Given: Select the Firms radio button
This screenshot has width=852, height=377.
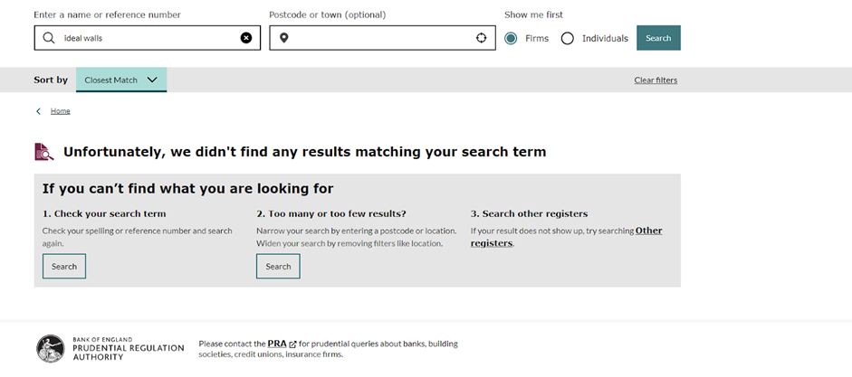Looking at the screenshot, I should click(511, 39).
